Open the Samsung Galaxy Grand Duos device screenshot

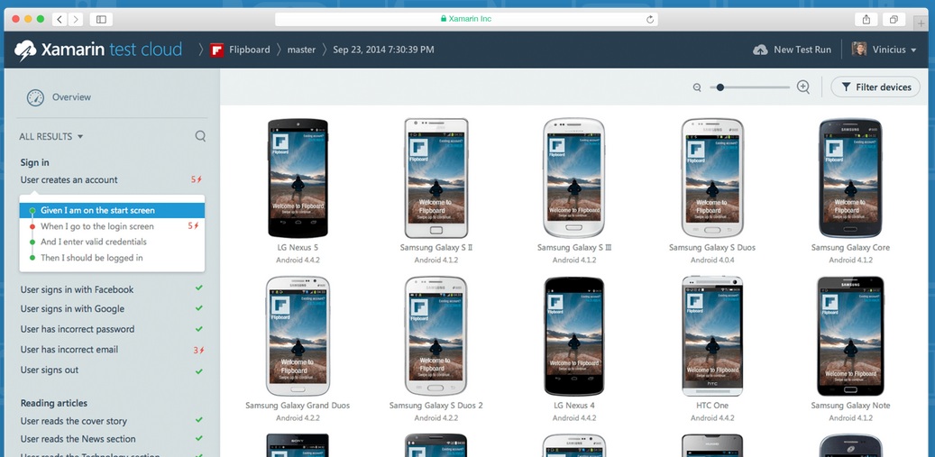(x=298, y=336)
